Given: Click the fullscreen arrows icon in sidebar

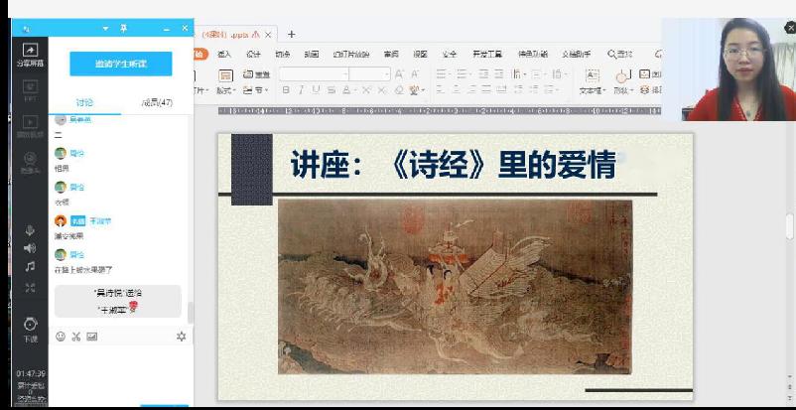Looking at the screenshot, I should click(30, 288).
